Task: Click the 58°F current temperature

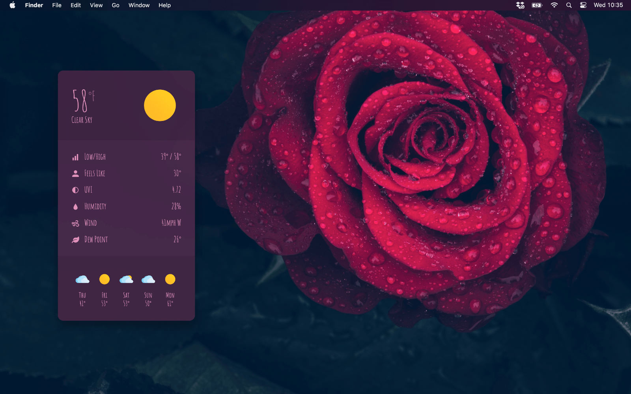Action: click(83, 100)
